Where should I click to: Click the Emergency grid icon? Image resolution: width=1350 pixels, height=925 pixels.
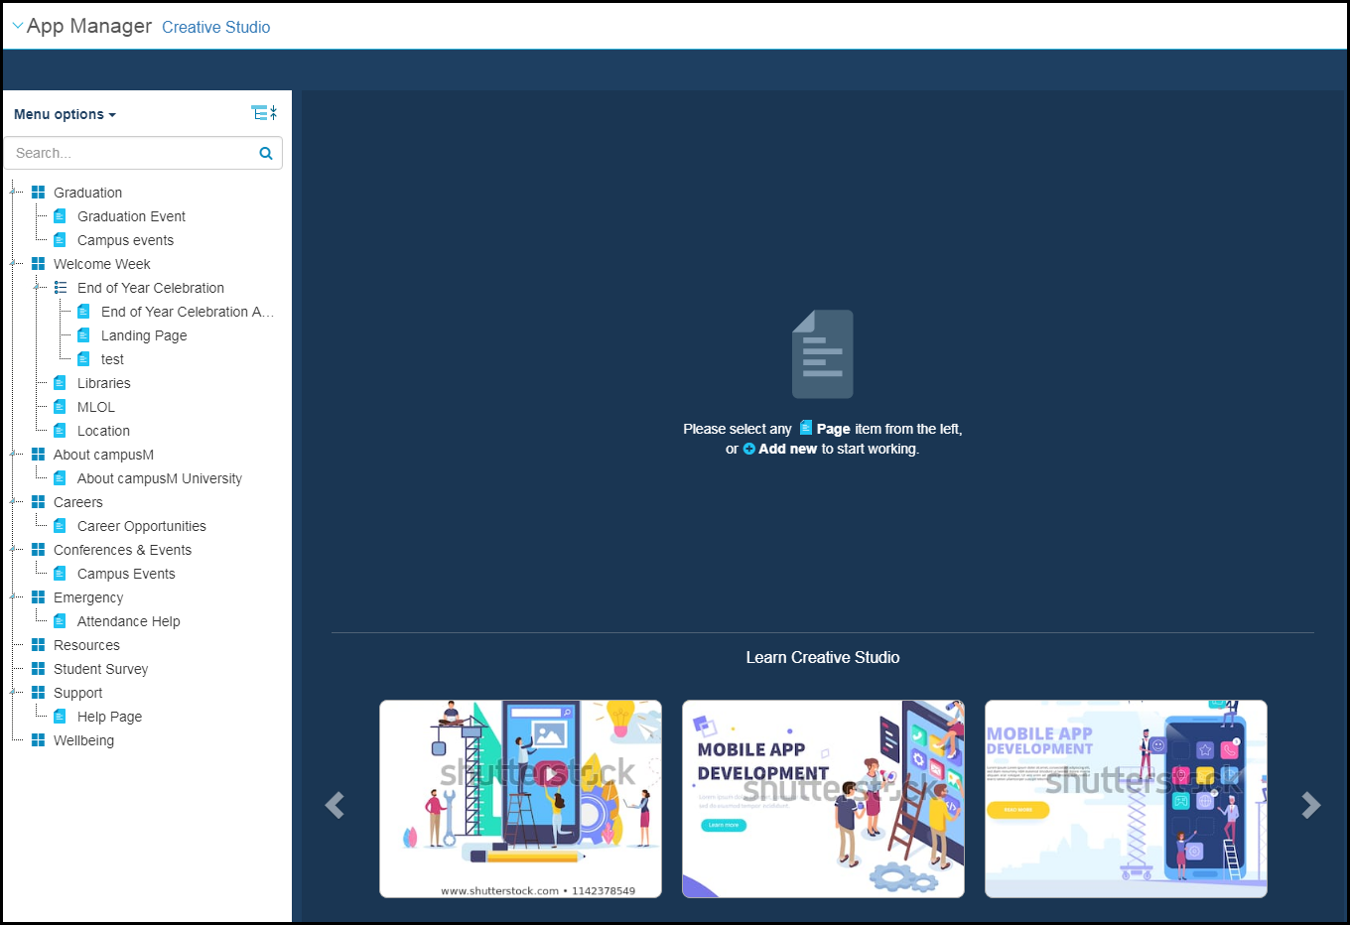(x=38, y=597)
